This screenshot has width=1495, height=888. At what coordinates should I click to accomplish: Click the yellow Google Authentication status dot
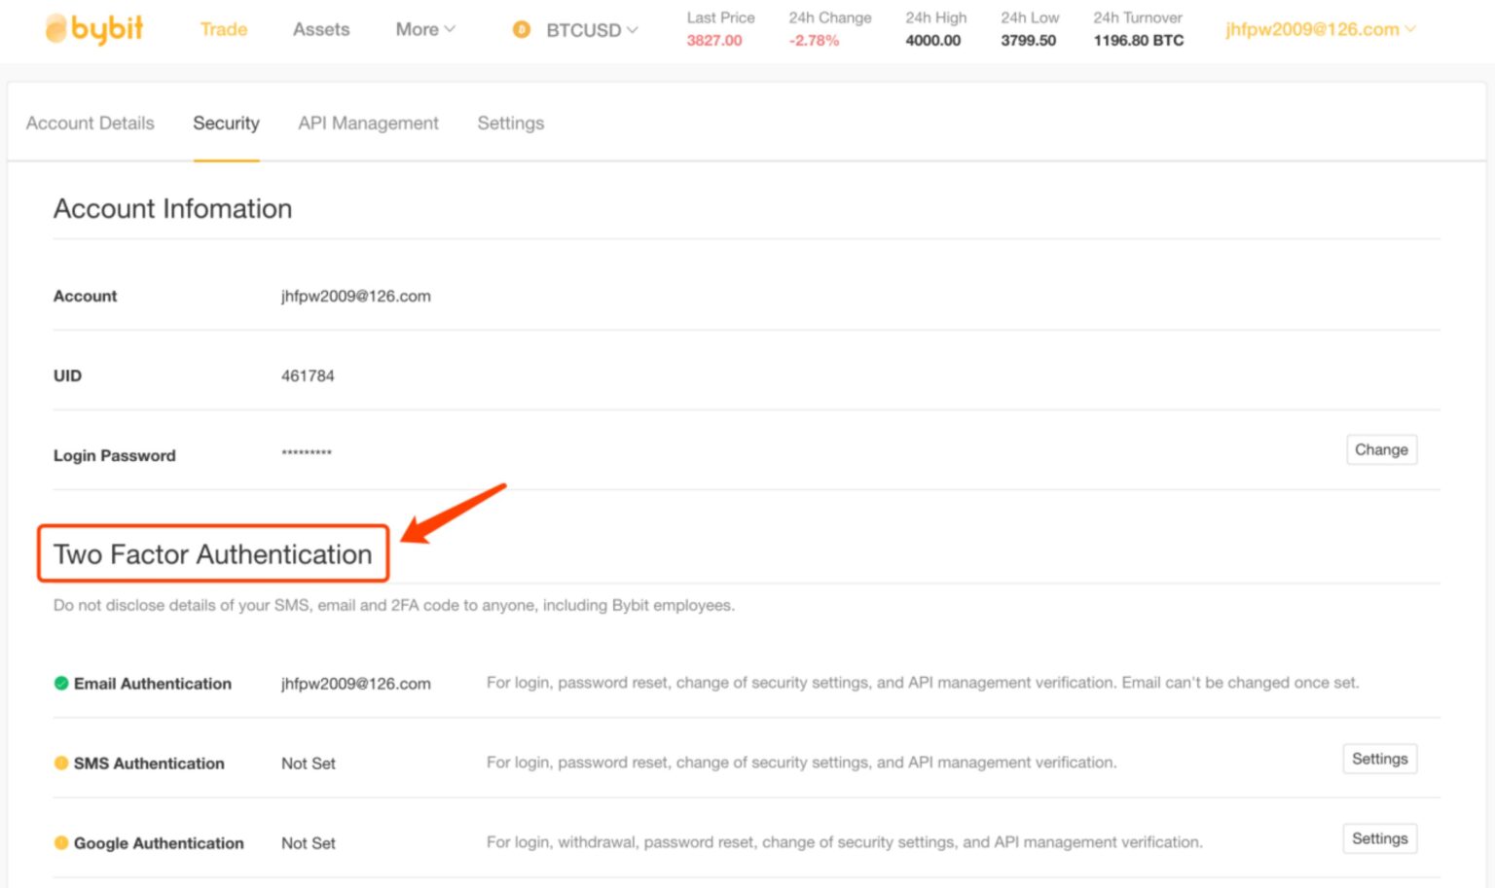click(61, 843)
